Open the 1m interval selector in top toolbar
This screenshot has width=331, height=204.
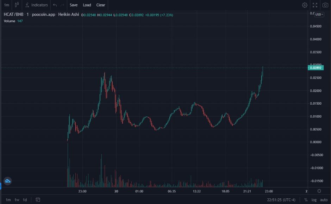(x=7, y=5)
